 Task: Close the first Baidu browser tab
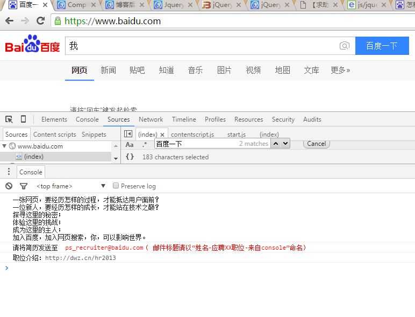(45, 5)
